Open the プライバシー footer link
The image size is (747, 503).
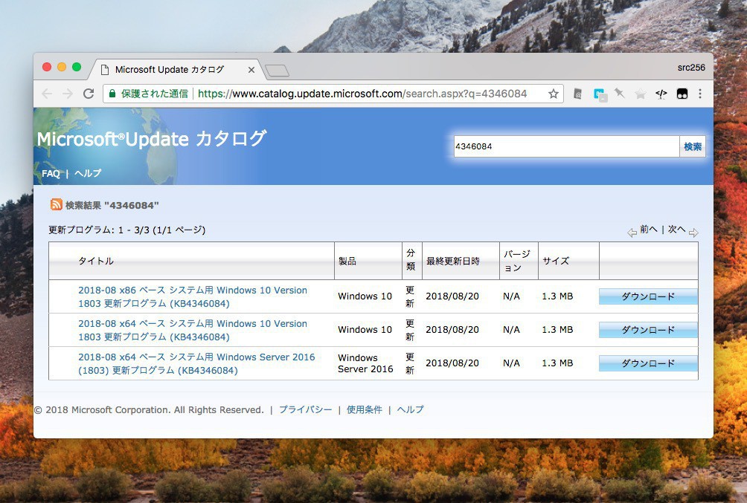305,409
